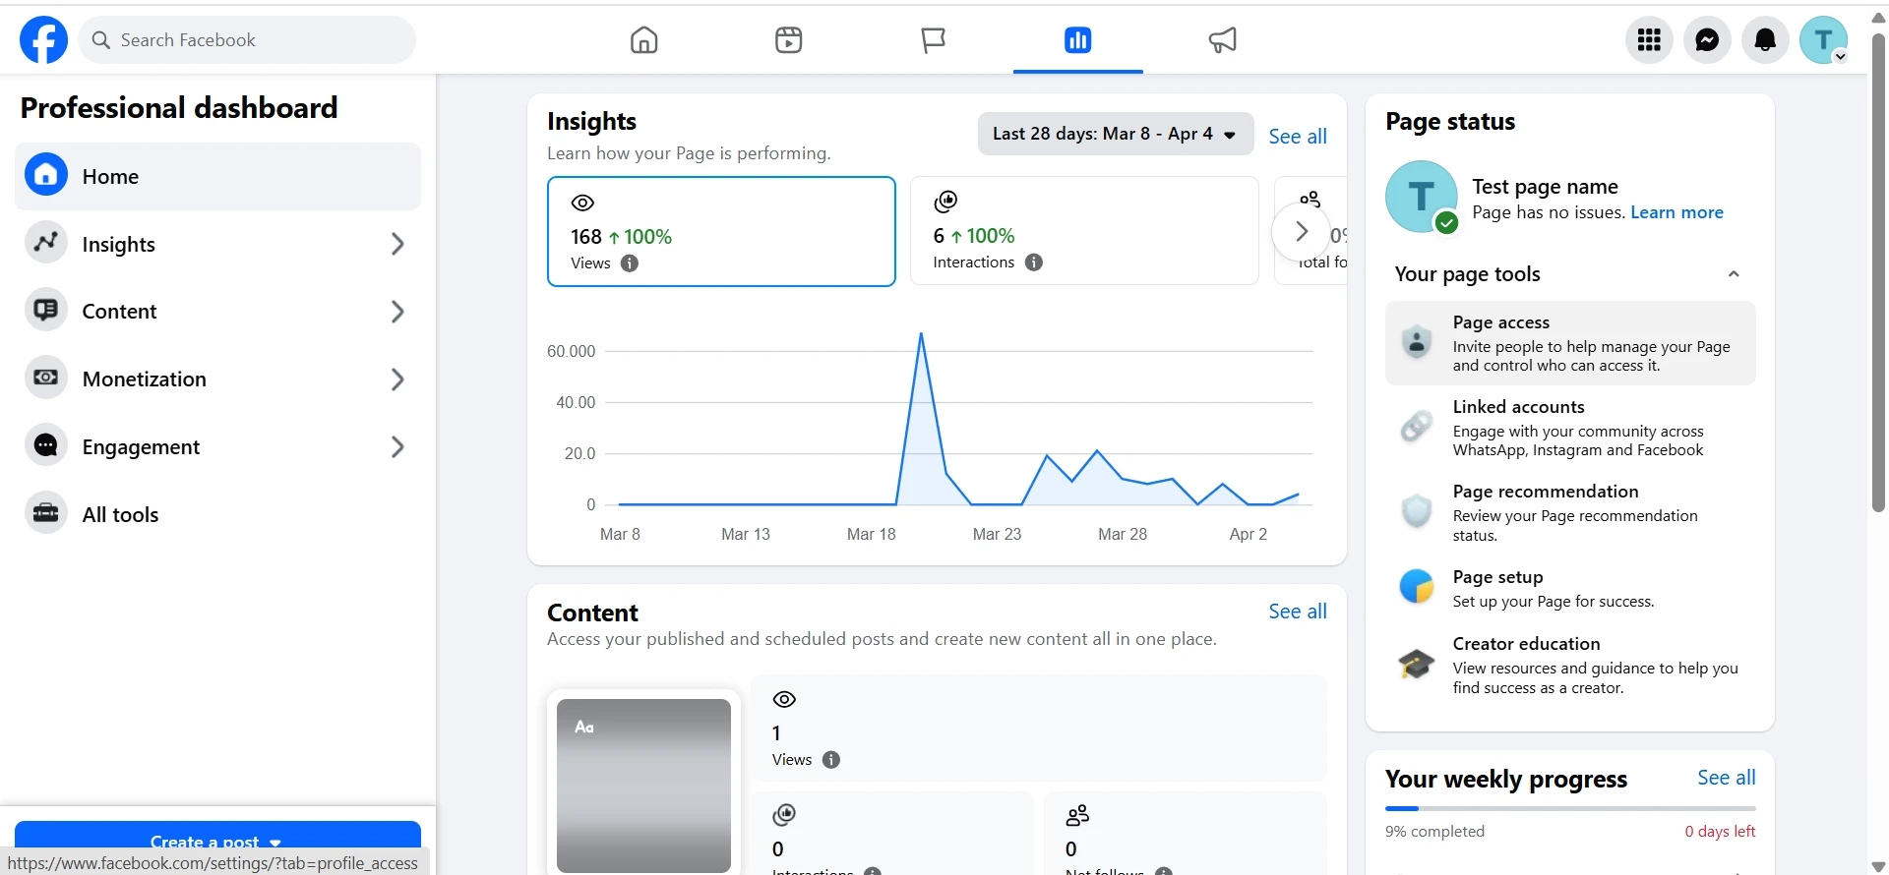Open the apps grid menu
The height and width of the screenshot is (875, 1889).
click(1649, 40)
